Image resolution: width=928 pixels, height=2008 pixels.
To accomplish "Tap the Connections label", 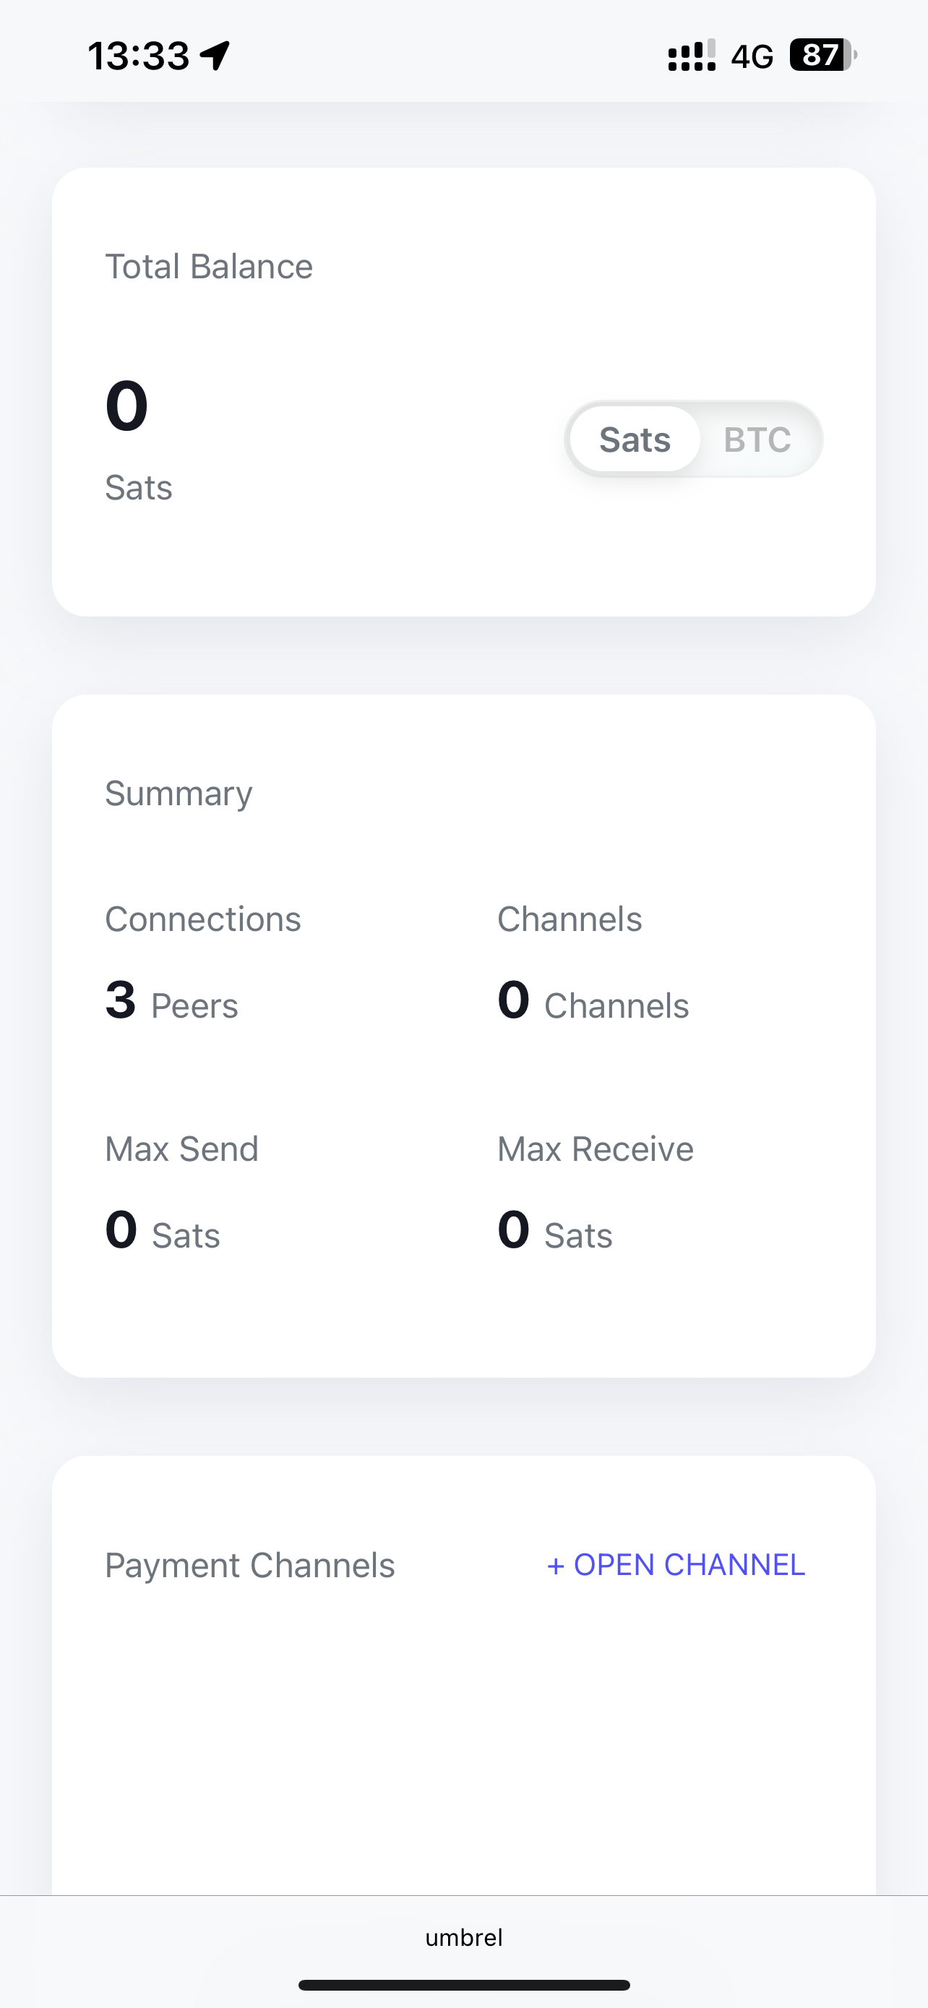I will pyautogui.click(x=202, y=919).
